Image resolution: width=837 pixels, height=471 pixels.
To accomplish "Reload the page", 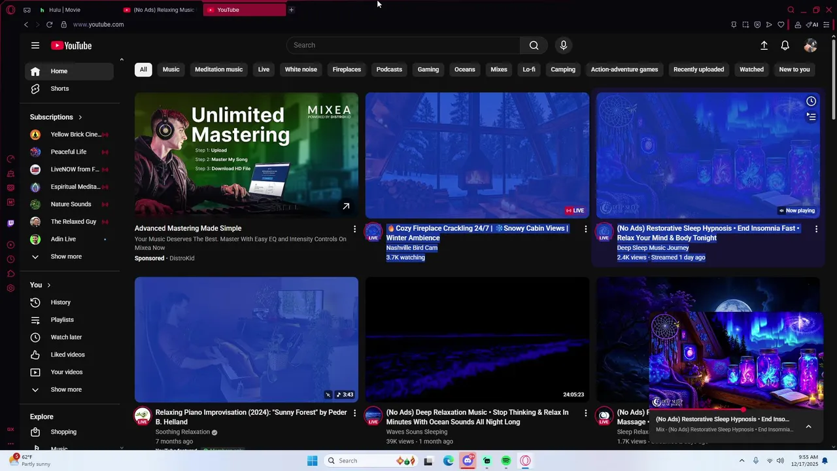I will coord(49,24).
